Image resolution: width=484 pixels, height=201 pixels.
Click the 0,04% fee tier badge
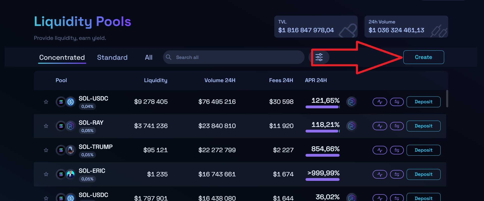[x=87, y=107]
